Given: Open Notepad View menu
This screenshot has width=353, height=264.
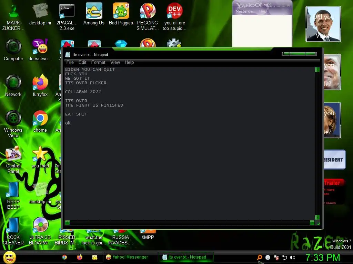Looking at the screenshot, I should tap(115, 63).
